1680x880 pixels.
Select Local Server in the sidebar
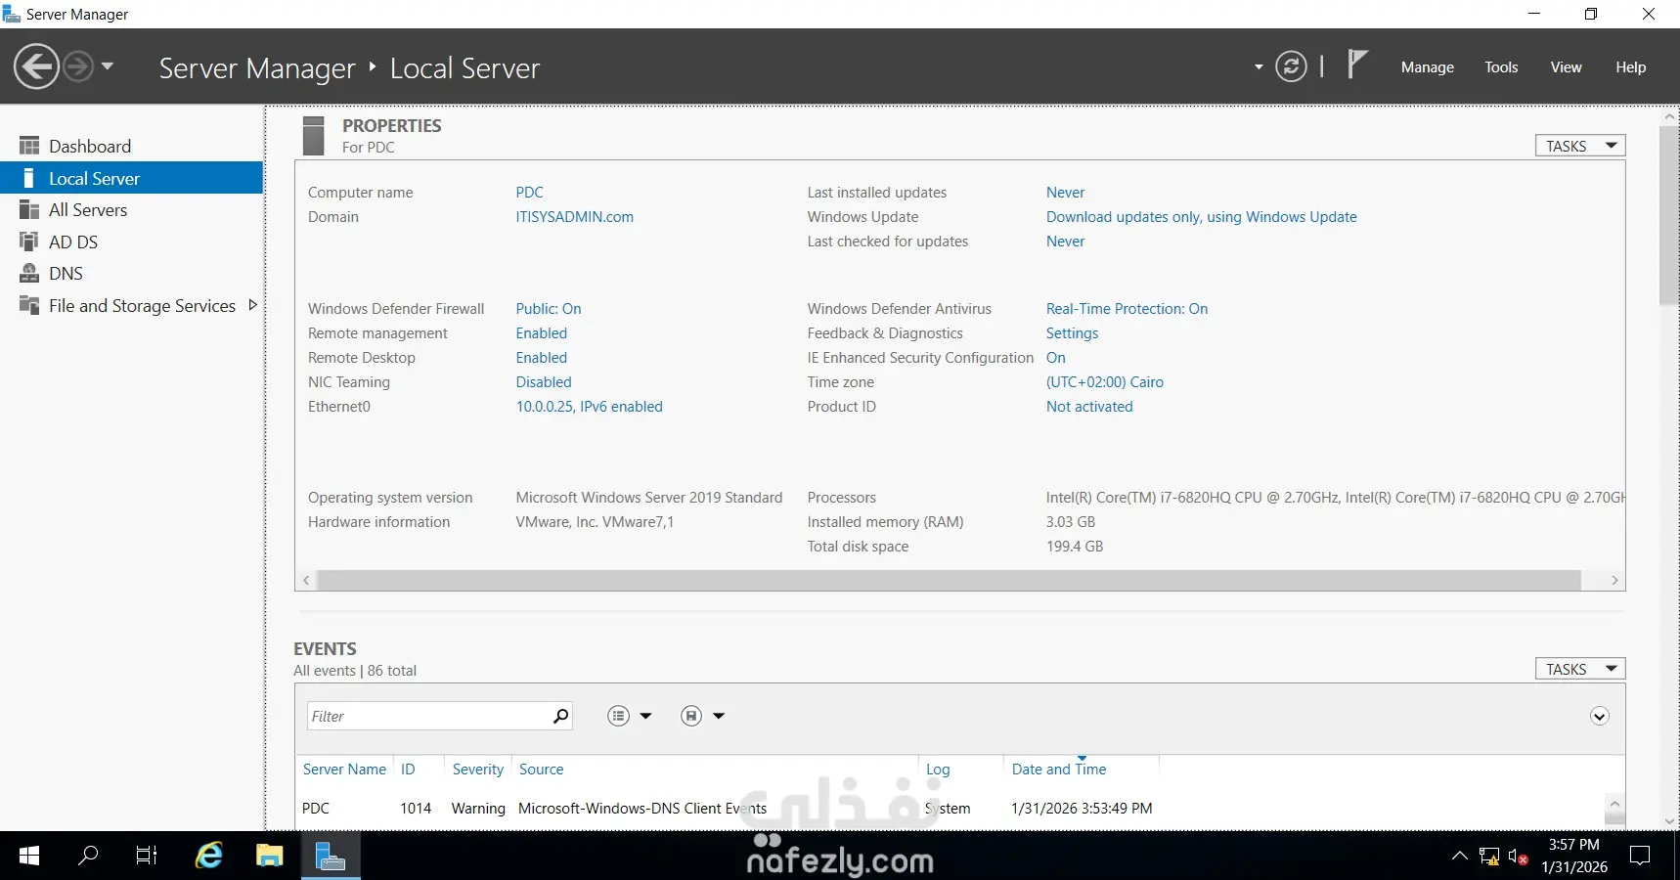click(x=131, y=178)
